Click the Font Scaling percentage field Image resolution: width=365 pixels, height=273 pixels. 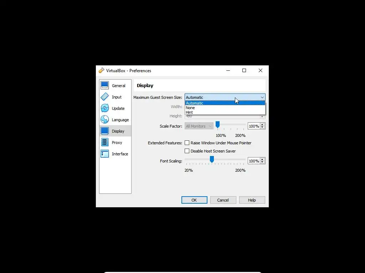(x=254, y=161)
